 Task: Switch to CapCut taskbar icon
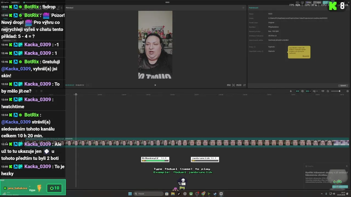[221, 194]
